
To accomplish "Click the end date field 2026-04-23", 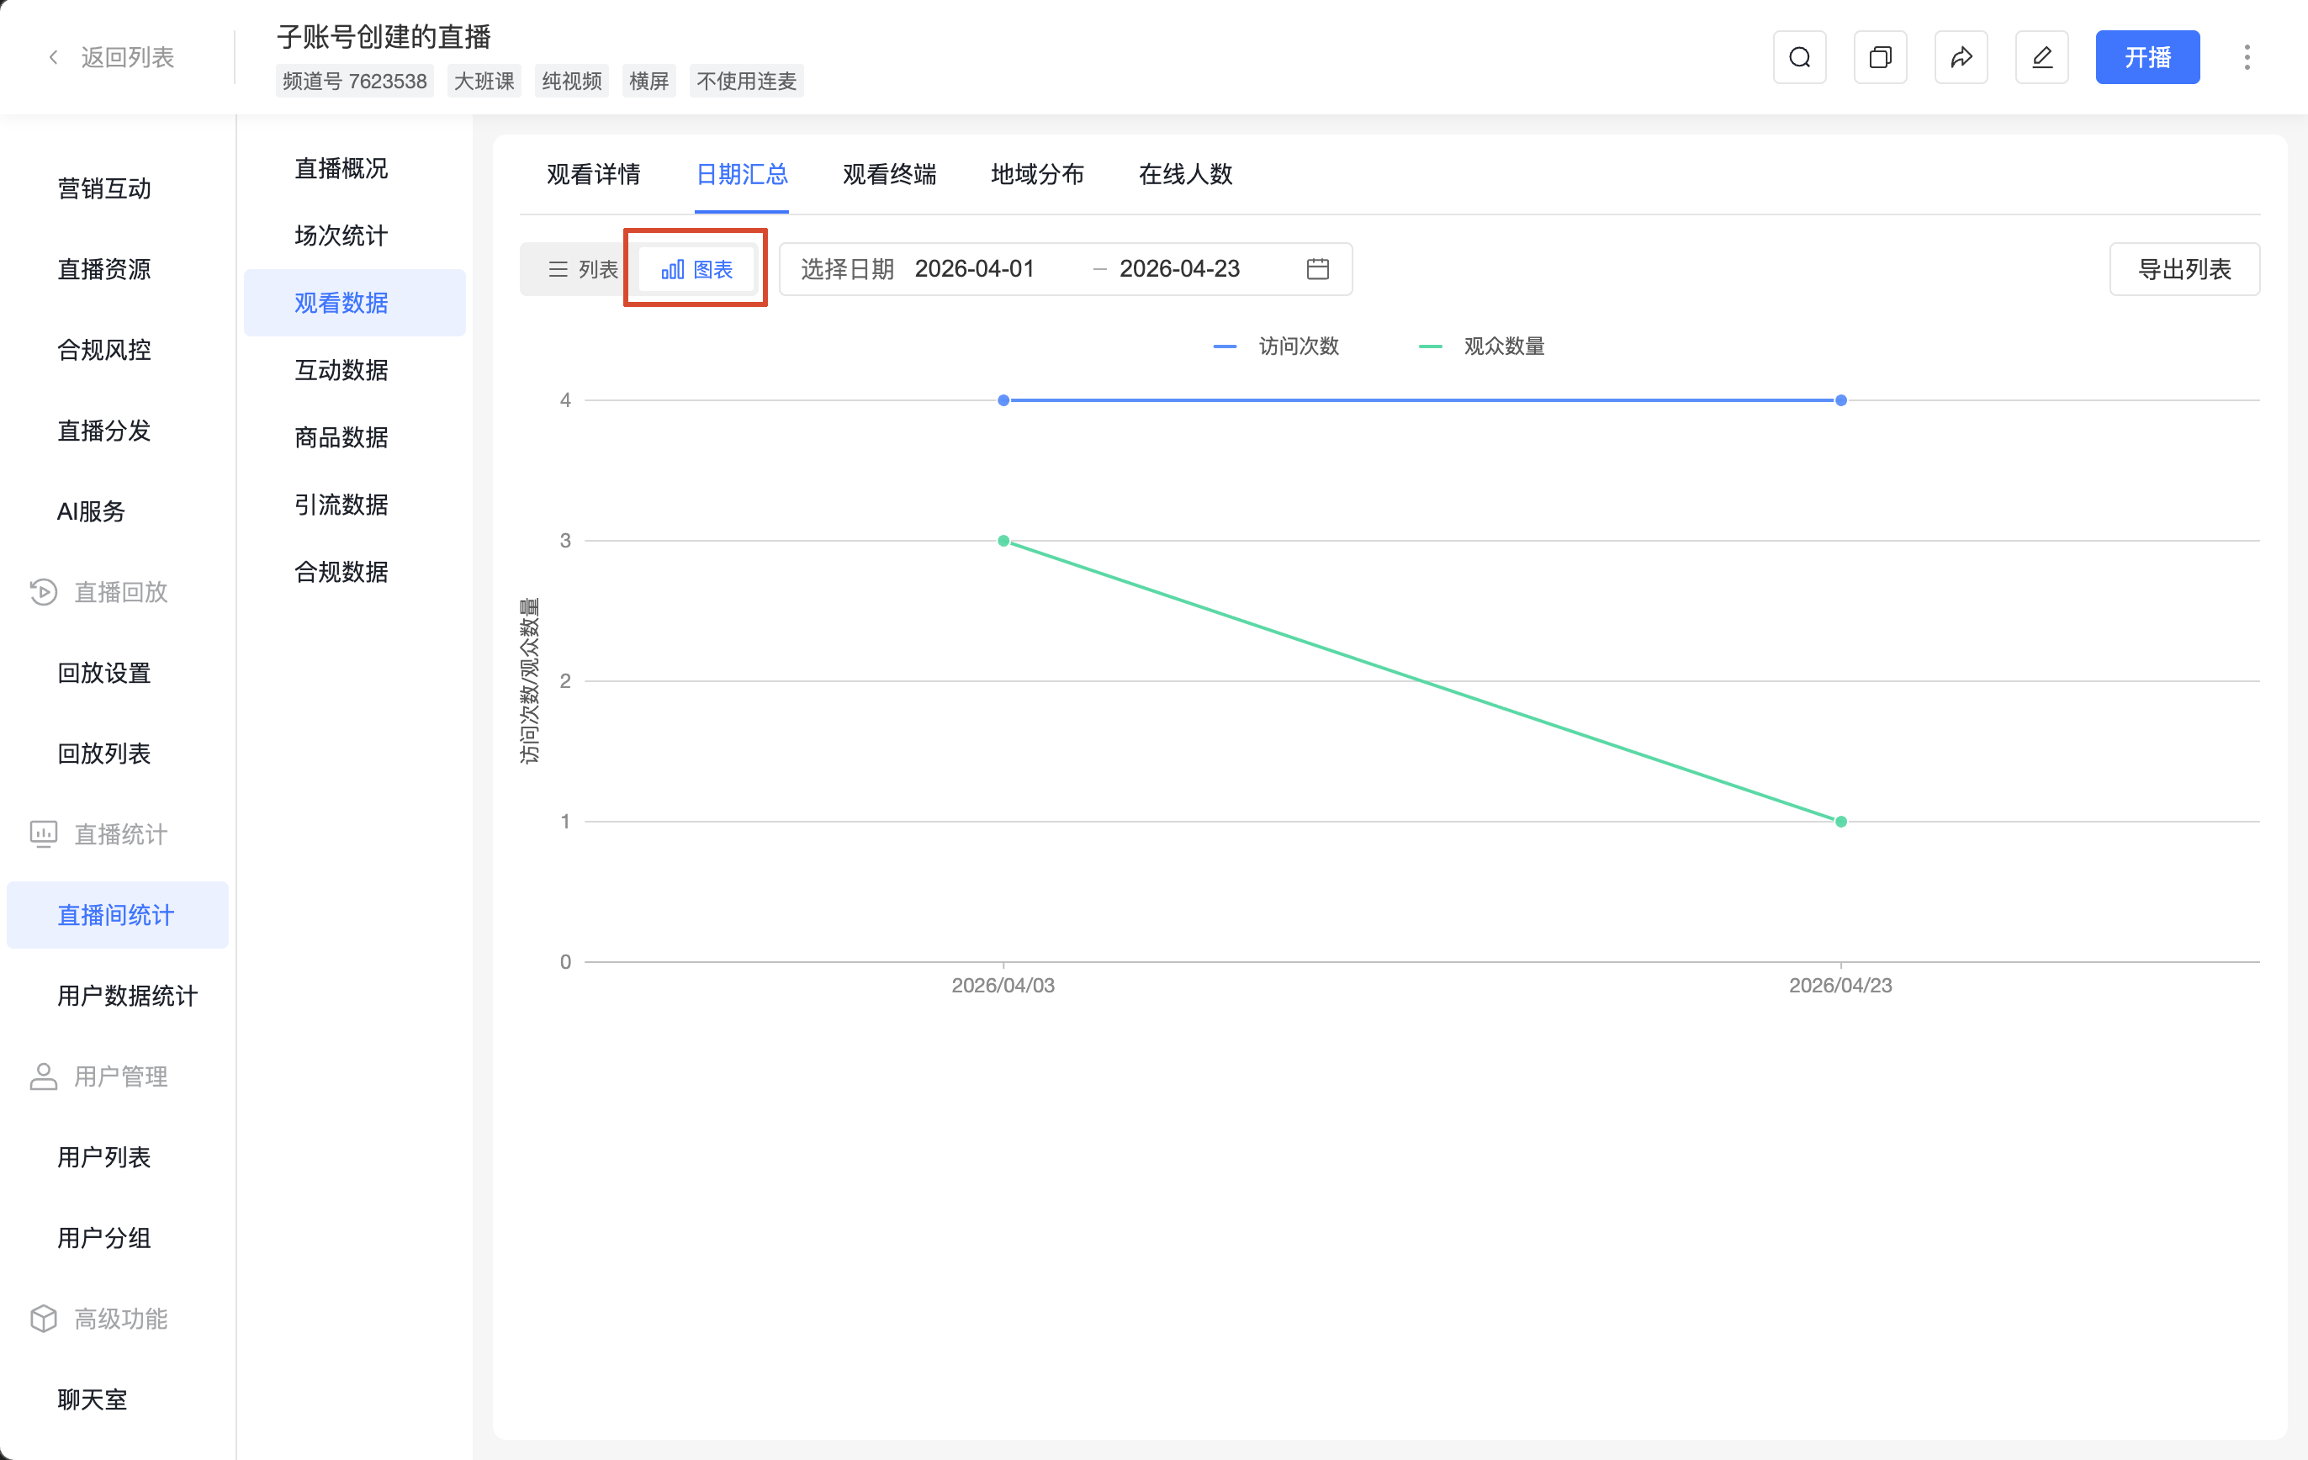I will coord(1179,269).
